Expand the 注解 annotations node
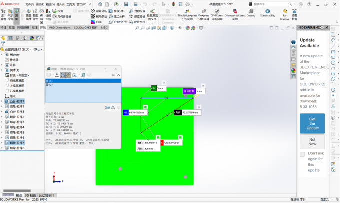This screenshot has width=340, height=203. click(2, 65)
